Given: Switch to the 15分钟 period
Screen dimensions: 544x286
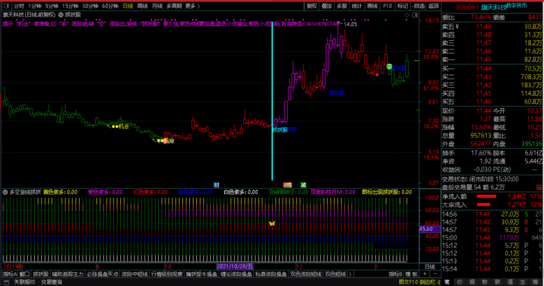Looking at the screenshot, I should tap(70, 6).
